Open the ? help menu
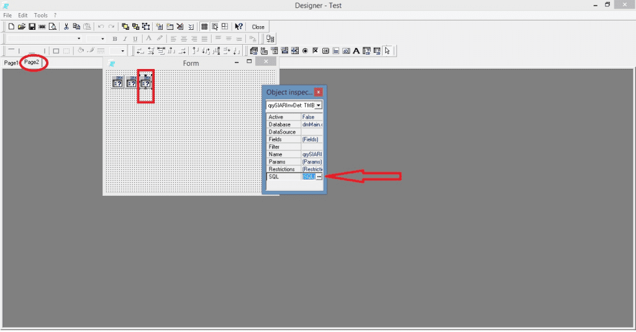The height and width of the screenshot is (332, 636). (55, 16)
